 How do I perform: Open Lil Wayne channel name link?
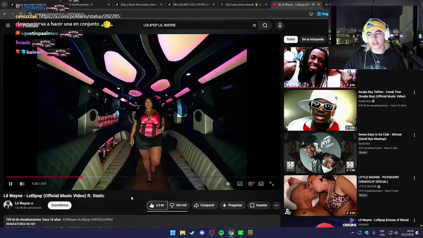tap(22, 203)
